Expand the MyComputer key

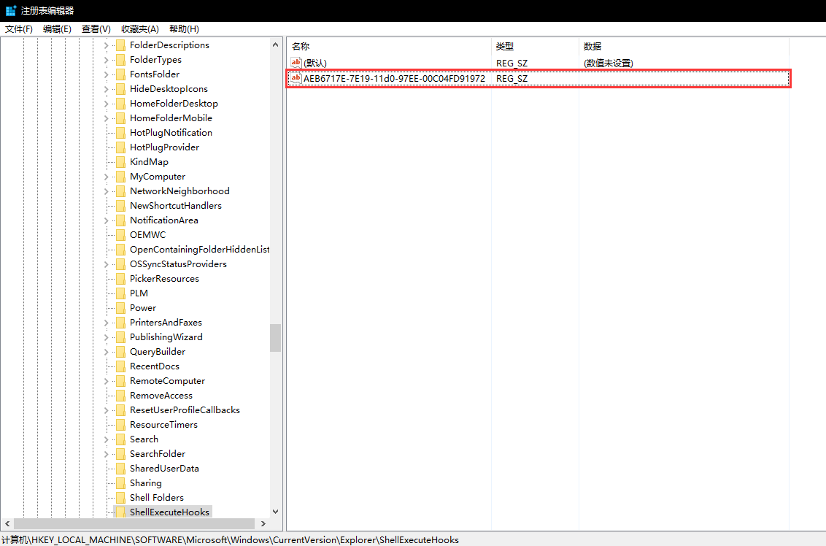[x=107, y=177]
